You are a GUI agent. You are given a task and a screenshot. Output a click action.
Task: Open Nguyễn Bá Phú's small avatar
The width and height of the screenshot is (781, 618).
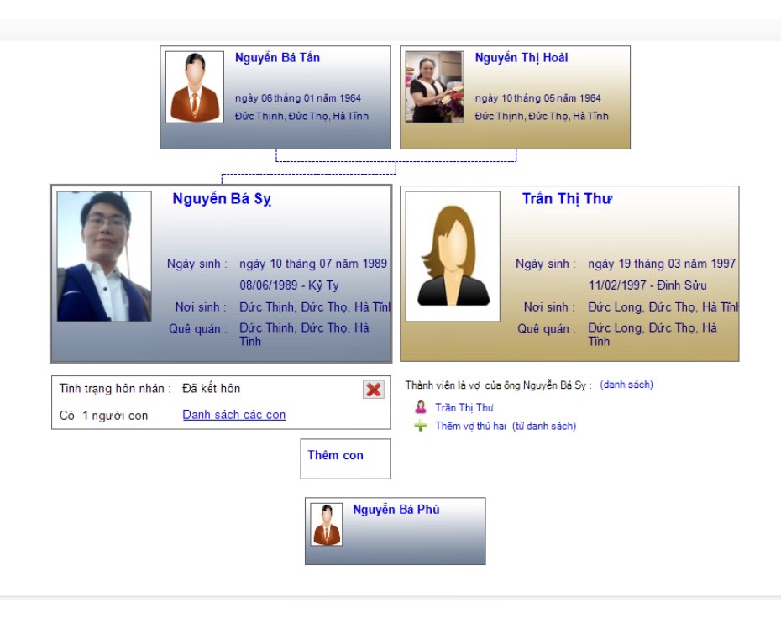coord(326,525)
